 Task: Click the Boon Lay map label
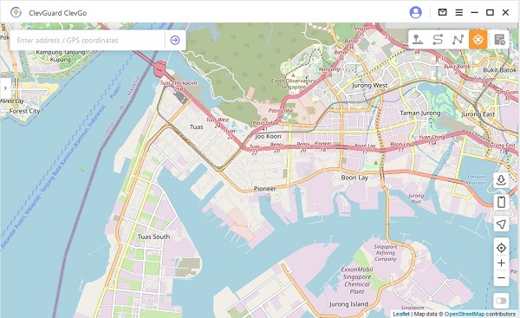(x=354, y=178)
